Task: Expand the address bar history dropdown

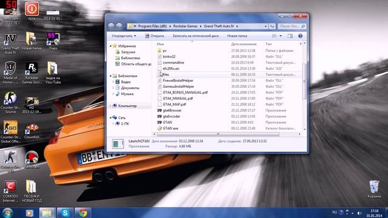Action: pyautogui.click(x=266, y=26)
